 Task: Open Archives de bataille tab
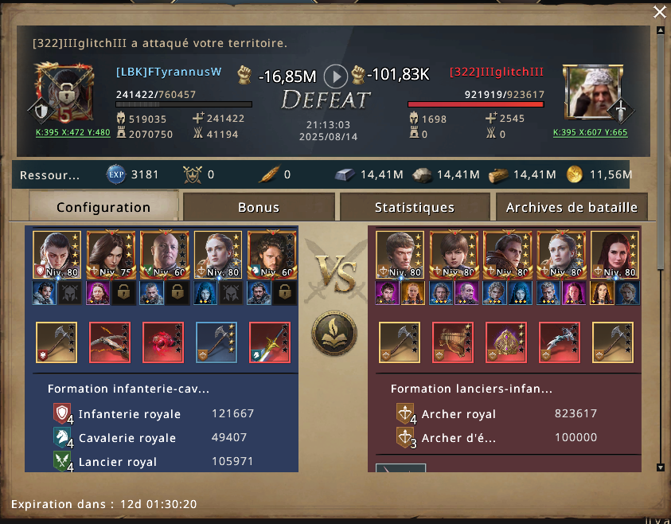(x=572, y=207)
